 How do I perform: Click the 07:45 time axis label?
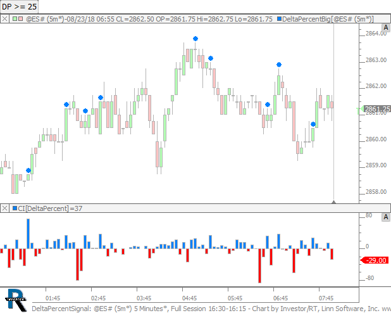tap(326, 298)
